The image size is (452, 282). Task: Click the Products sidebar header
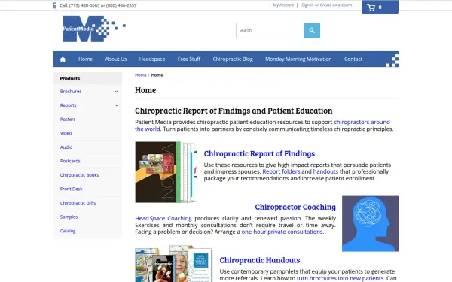[x=87, y=78]
